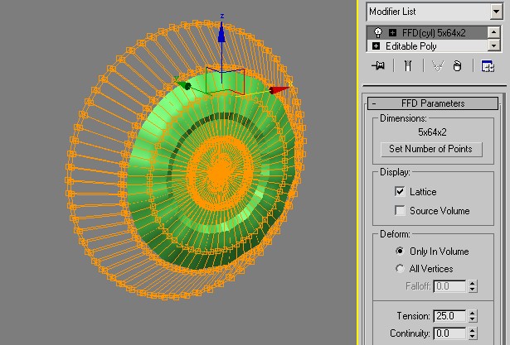Image resolution: width=510 pixels, height=345 pixels.
Task: Expand the Editable Poly stack entry
Action: pyautogui.click(x=377, y=46)
